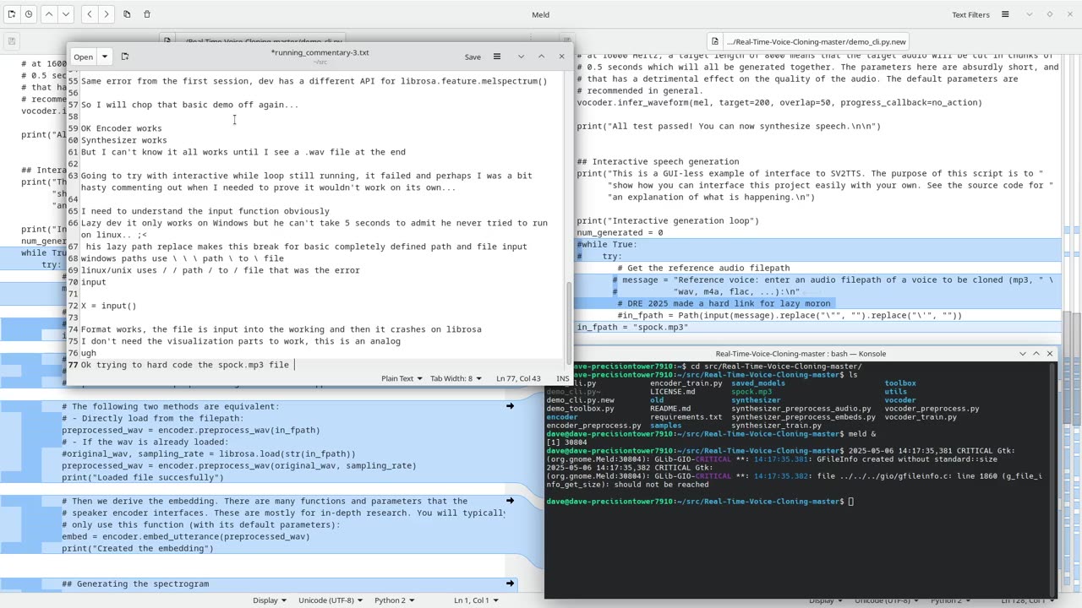1082x608 pixels.
Task: Click Meld's copy change icon
Action: click(127, 14)
